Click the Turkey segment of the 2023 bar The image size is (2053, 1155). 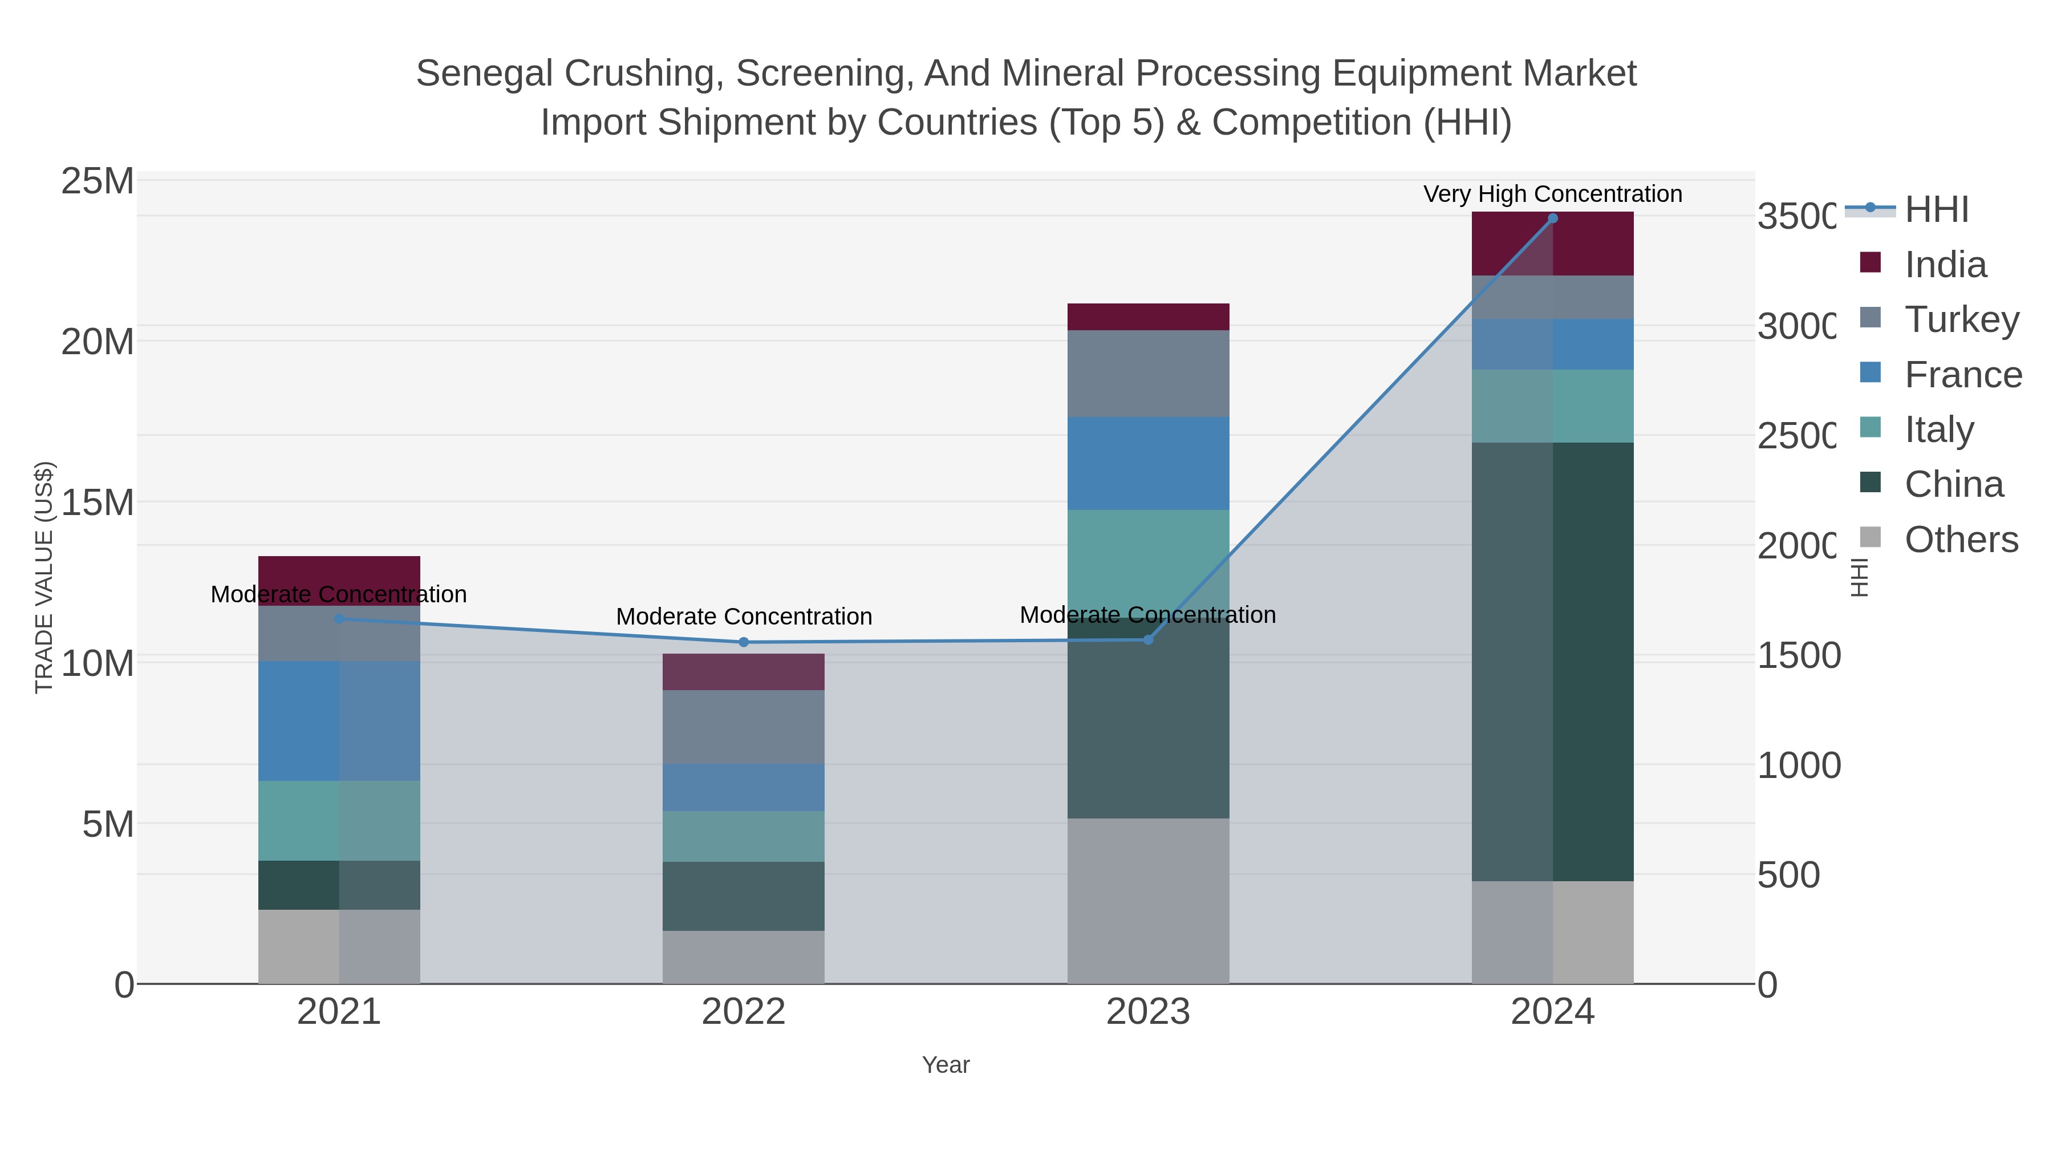tap(1149, 373)
